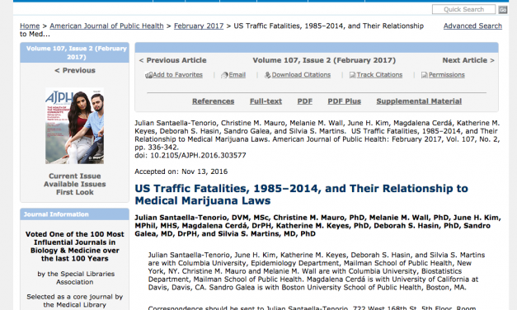The image size is (517, 310).
Task: Focus the Quick Search input field
Action: click(463, 9)
